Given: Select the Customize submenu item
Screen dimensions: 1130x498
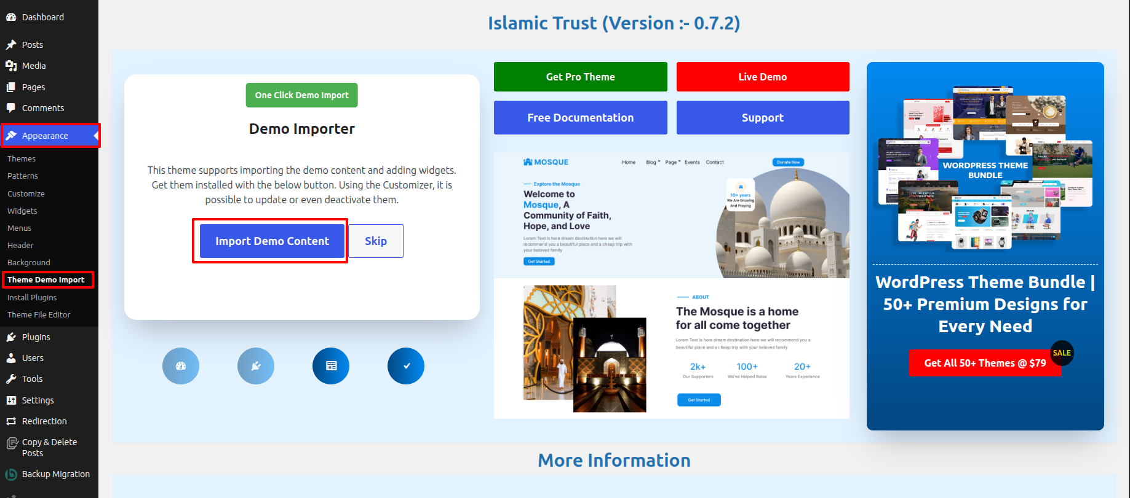Looking at the screenshot, I should click(x=26, y=193).
